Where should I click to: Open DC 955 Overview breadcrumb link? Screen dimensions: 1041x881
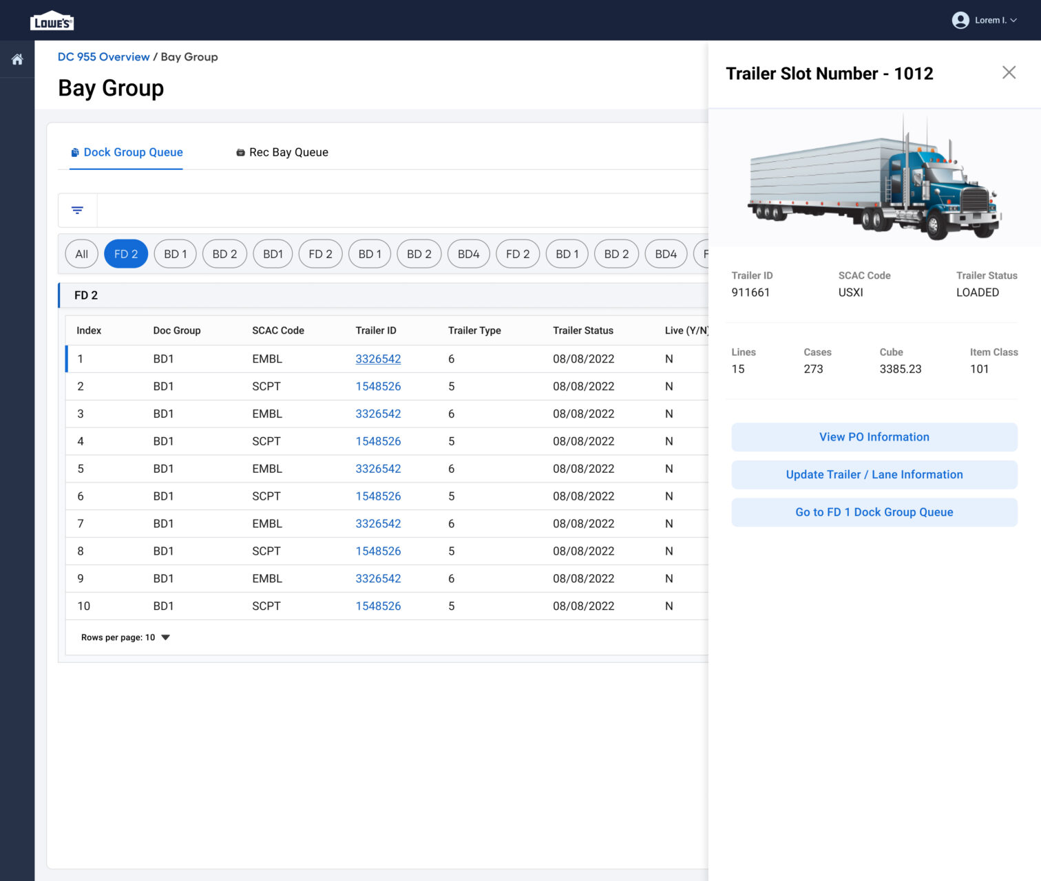pos(103,57)
